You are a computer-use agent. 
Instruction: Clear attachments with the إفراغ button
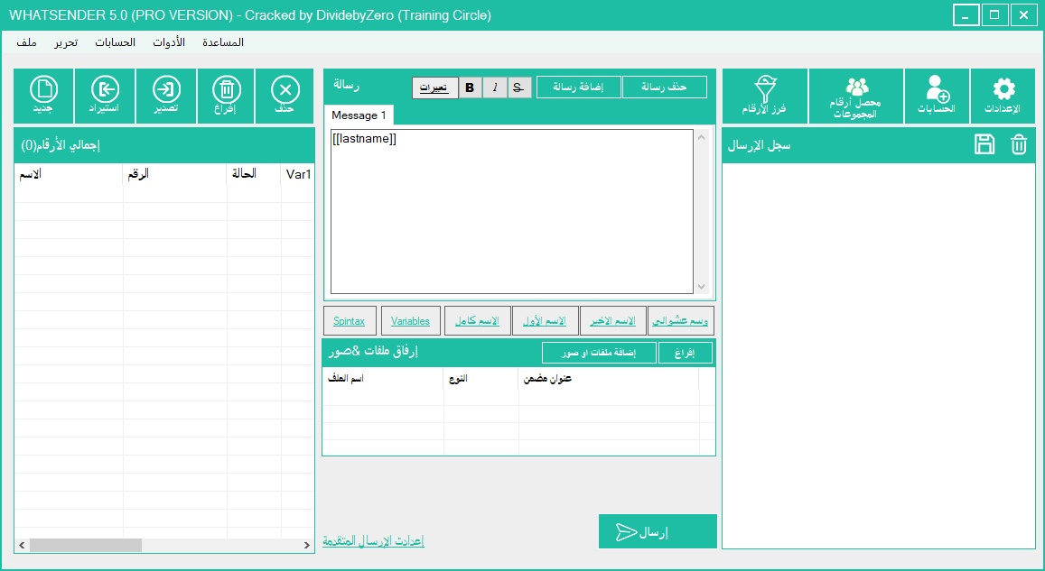[x=686, y=353]
